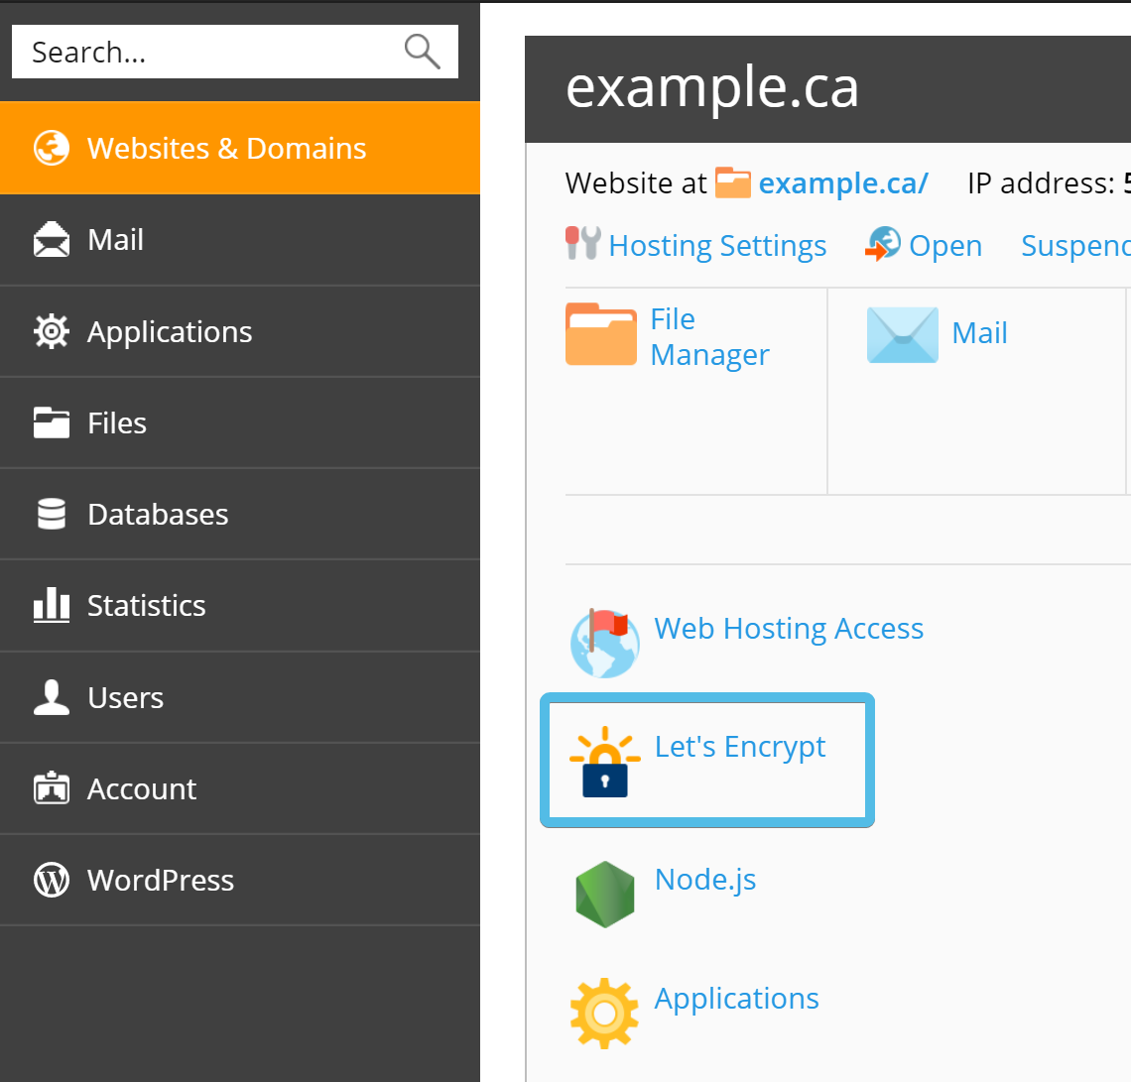Viewport: 1131px width, 1082px height.
Task: Click the Web Hosting Access globe flag icon
Action: tap(604, 643)
